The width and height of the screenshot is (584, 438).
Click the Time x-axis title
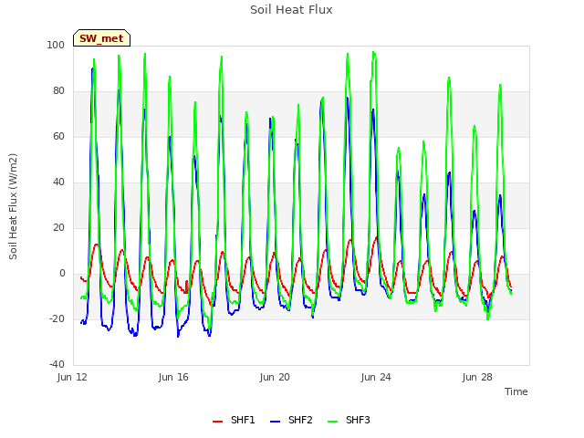tap(516, 391)
